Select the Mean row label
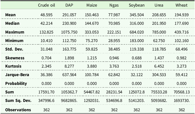The height and width of the screenshot is (114, 195). click(10, 15)
